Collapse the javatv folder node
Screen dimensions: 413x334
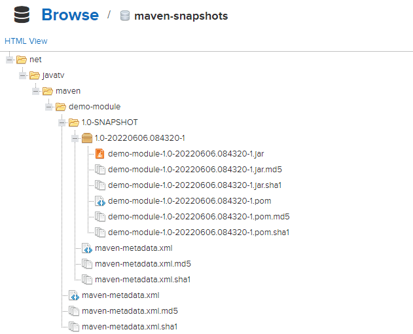pyautogui.click(x=22, y=75)
